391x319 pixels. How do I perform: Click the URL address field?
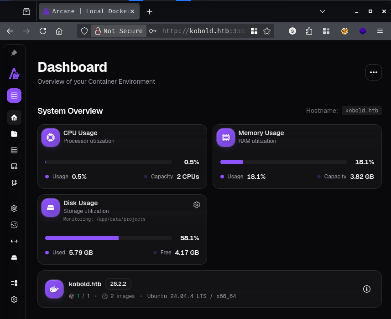click(x=204, y=31)
